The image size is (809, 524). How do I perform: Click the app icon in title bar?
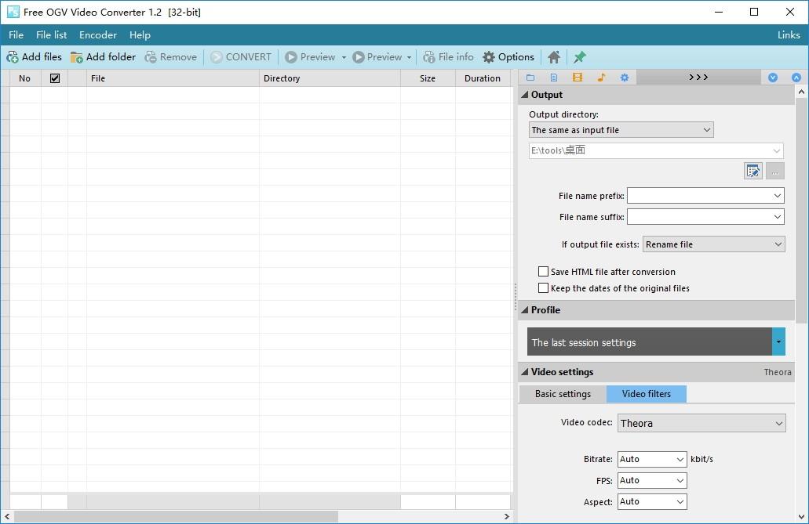coord(13,12)
